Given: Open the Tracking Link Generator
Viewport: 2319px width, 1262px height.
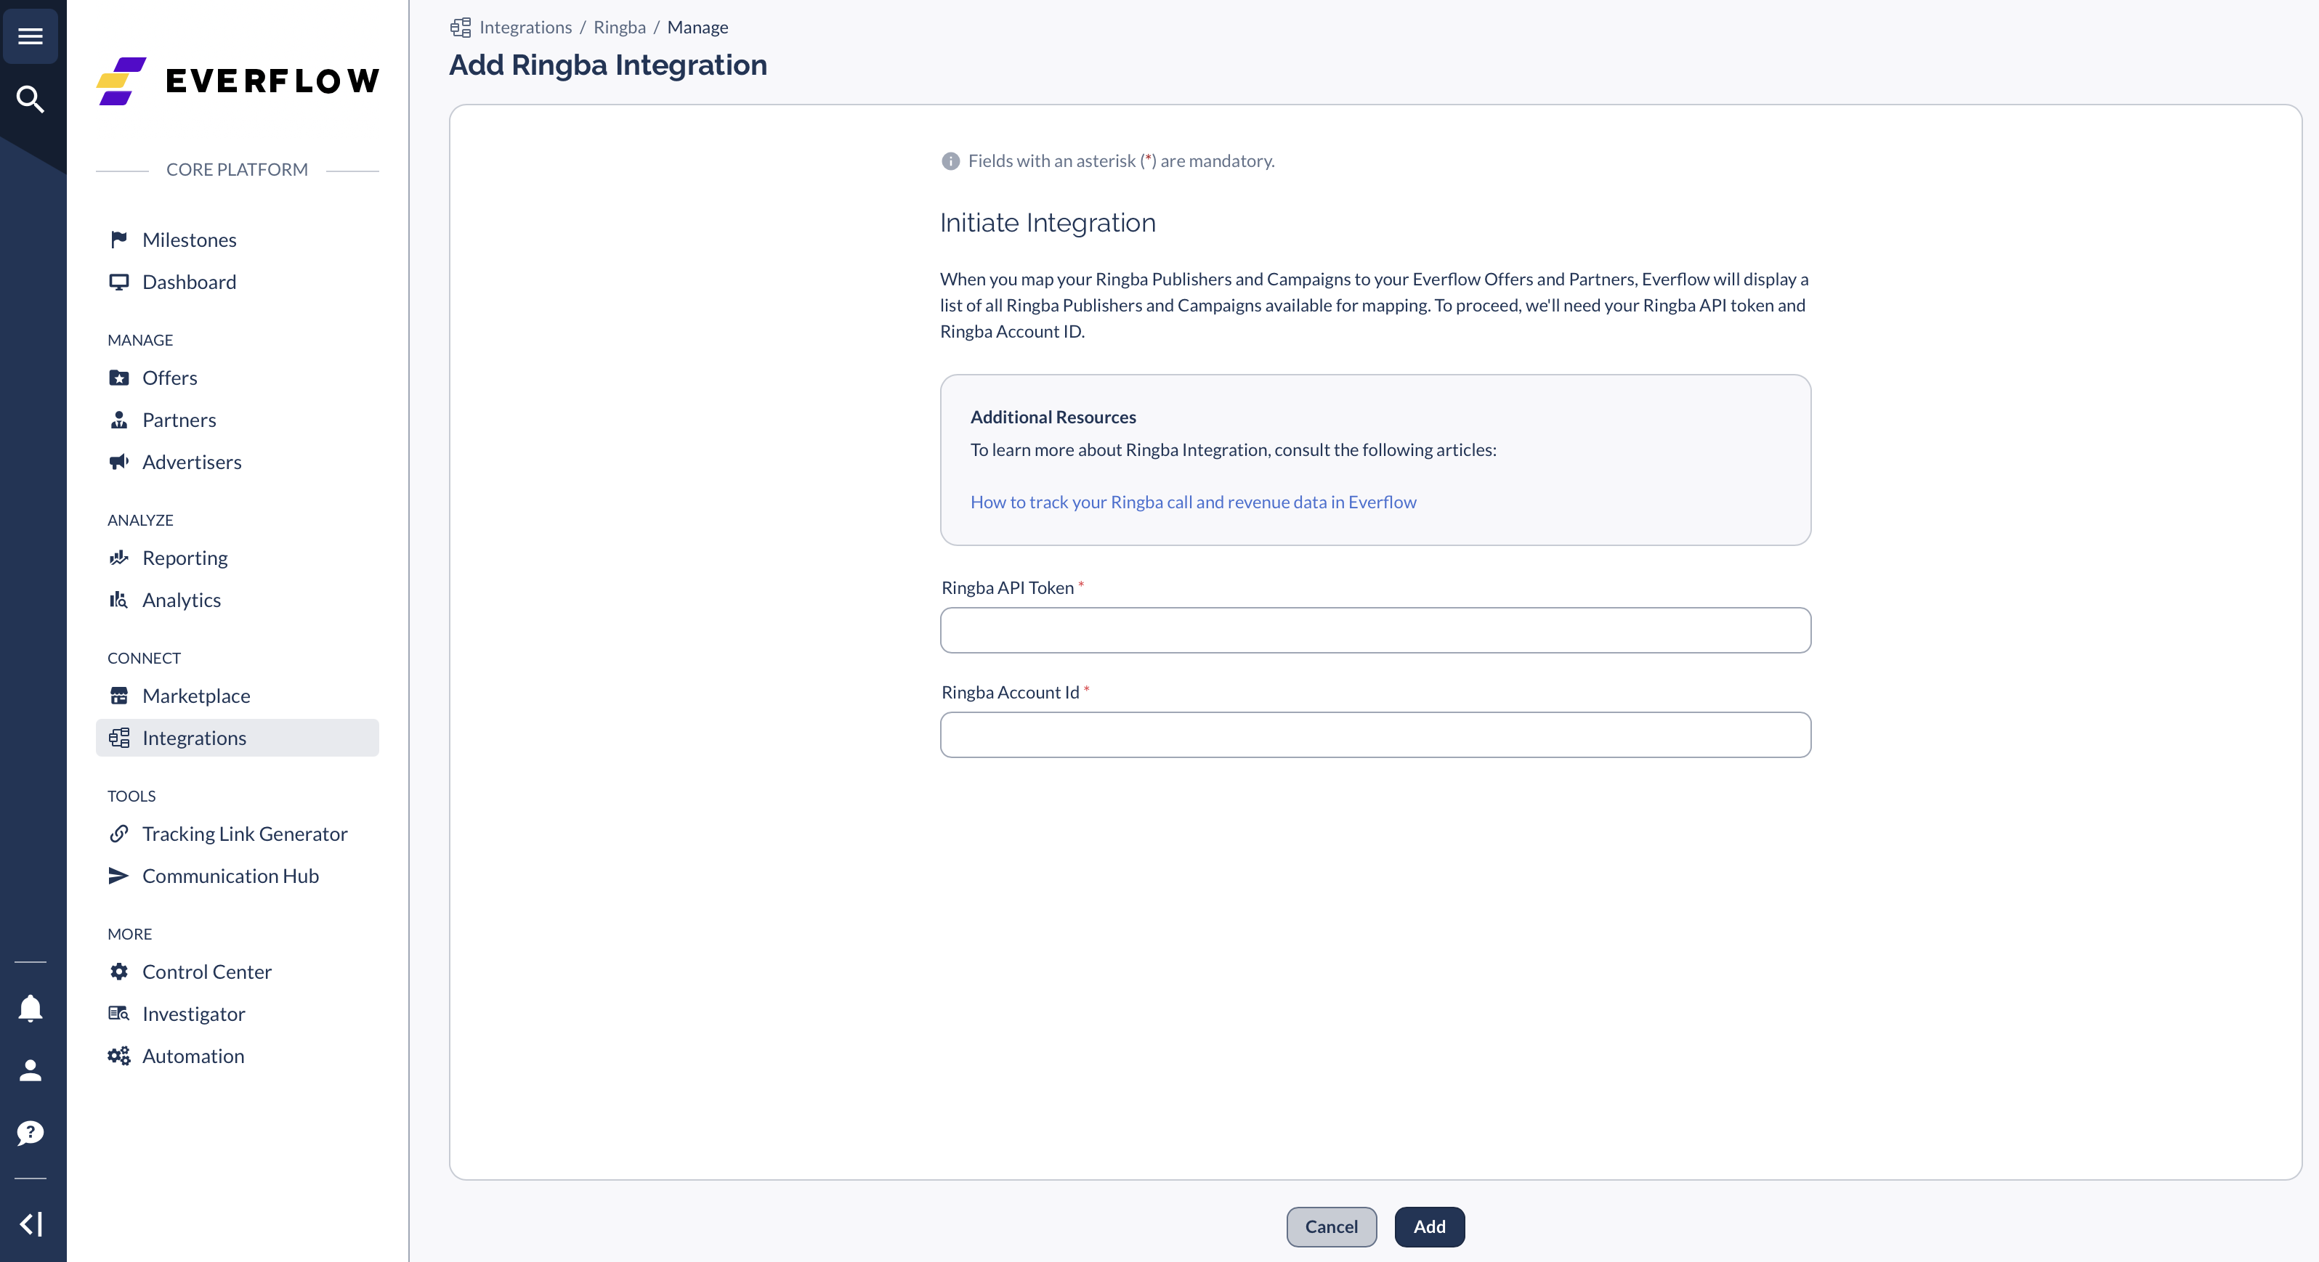Looking at the screenshot, I should (x=245, y=834).
